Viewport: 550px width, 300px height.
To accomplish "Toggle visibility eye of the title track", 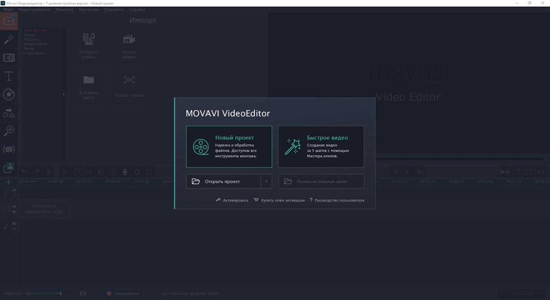I will 14,190.
